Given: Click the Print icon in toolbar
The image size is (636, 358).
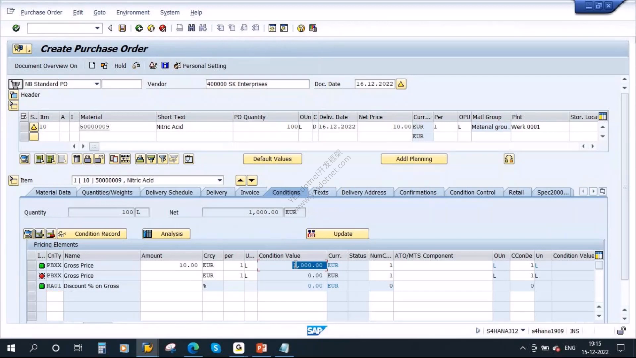Looking at the screenshot, I should click(180, 28).
